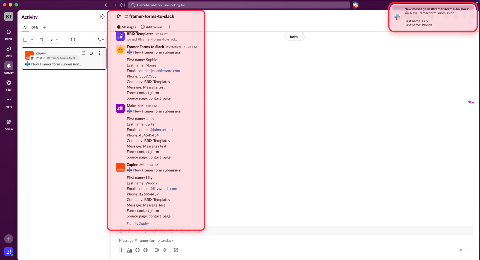The width and height of the screenshot is (480, 260).
Task: Click the create new plus button in sidebar
Action: click(9, 239)
